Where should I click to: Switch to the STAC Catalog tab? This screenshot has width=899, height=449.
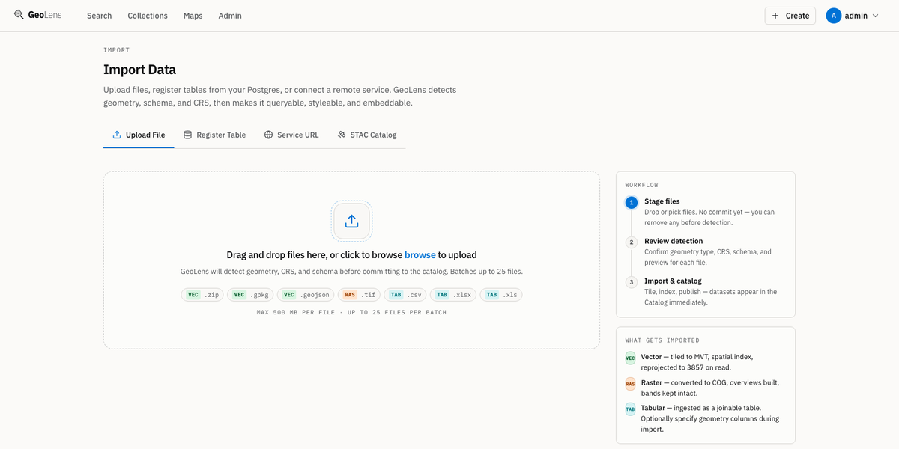(367, 135)
